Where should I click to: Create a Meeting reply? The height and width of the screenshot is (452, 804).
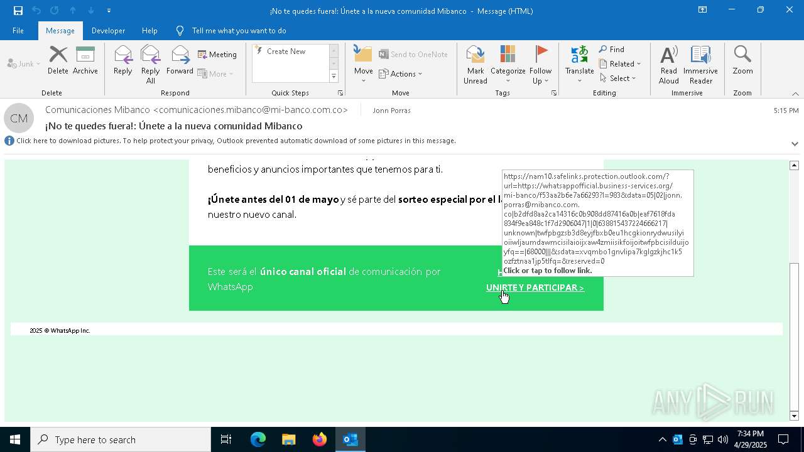[217, 55]
